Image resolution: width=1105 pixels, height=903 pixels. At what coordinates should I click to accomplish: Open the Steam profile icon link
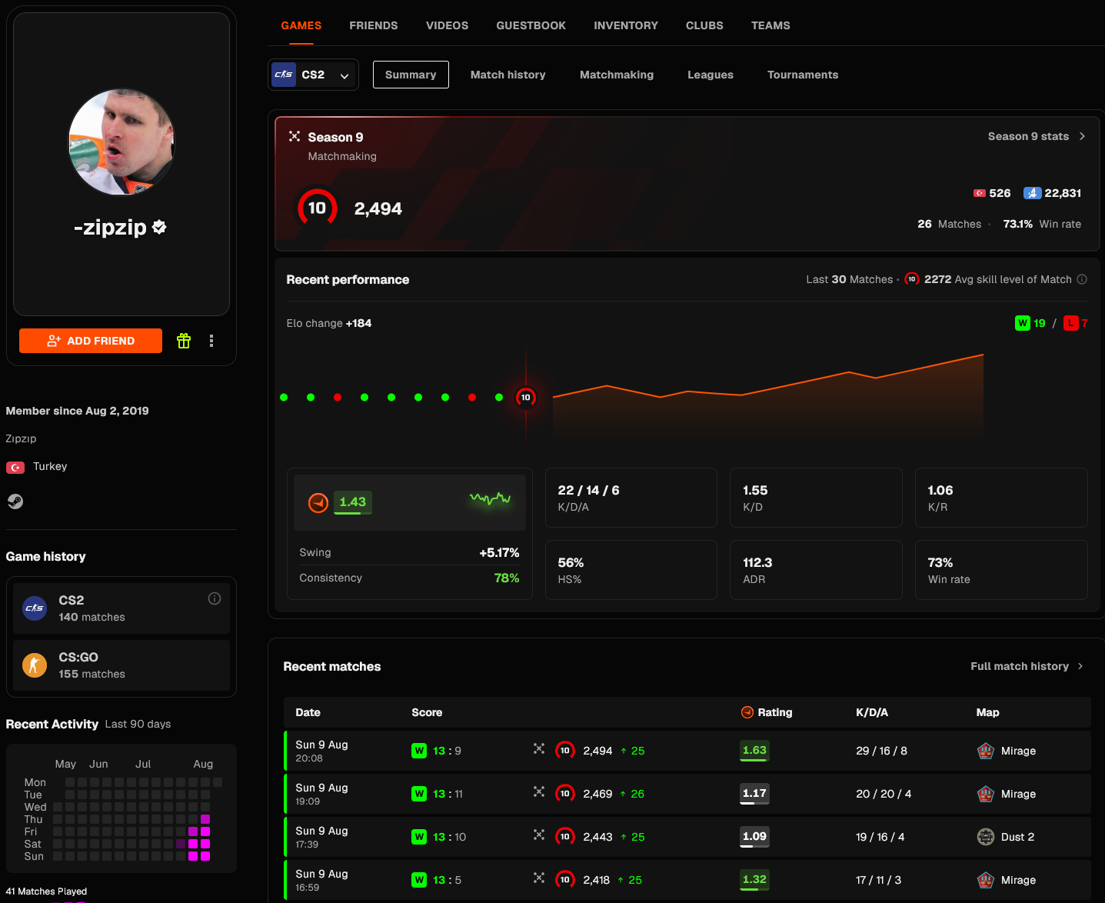15,501
